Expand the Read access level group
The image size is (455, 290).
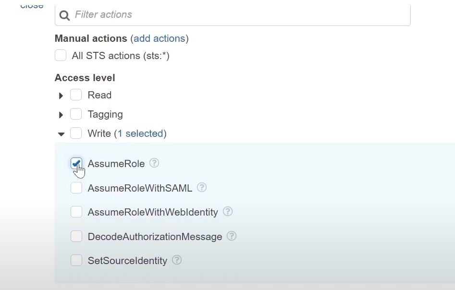click(61, 96)
